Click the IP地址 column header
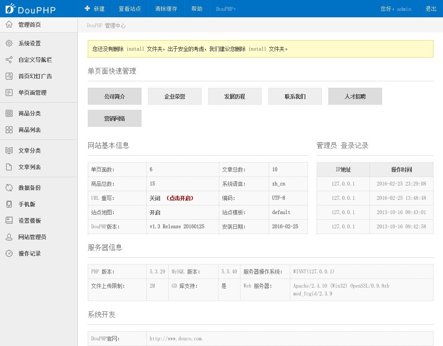This screenshot has width=443, height=346. coord(343,170)
